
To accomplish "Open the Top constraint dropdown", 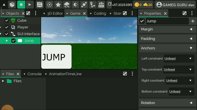I will click(179, 69).
